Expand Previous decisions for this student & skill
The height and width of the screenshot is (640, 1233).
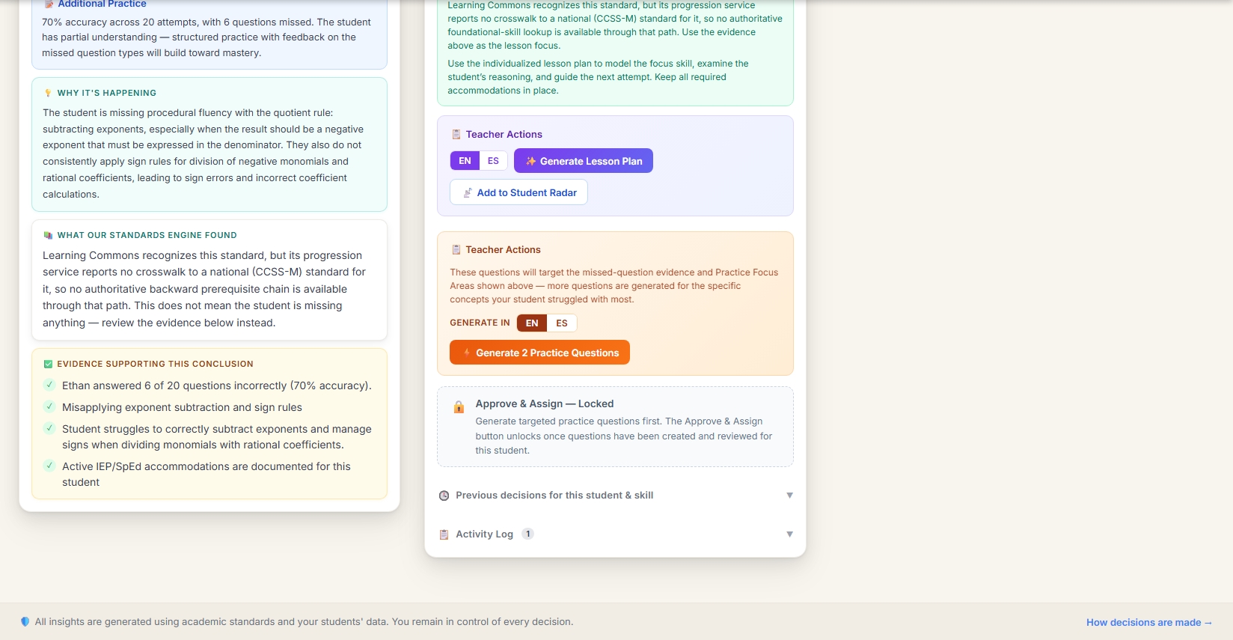615,496
